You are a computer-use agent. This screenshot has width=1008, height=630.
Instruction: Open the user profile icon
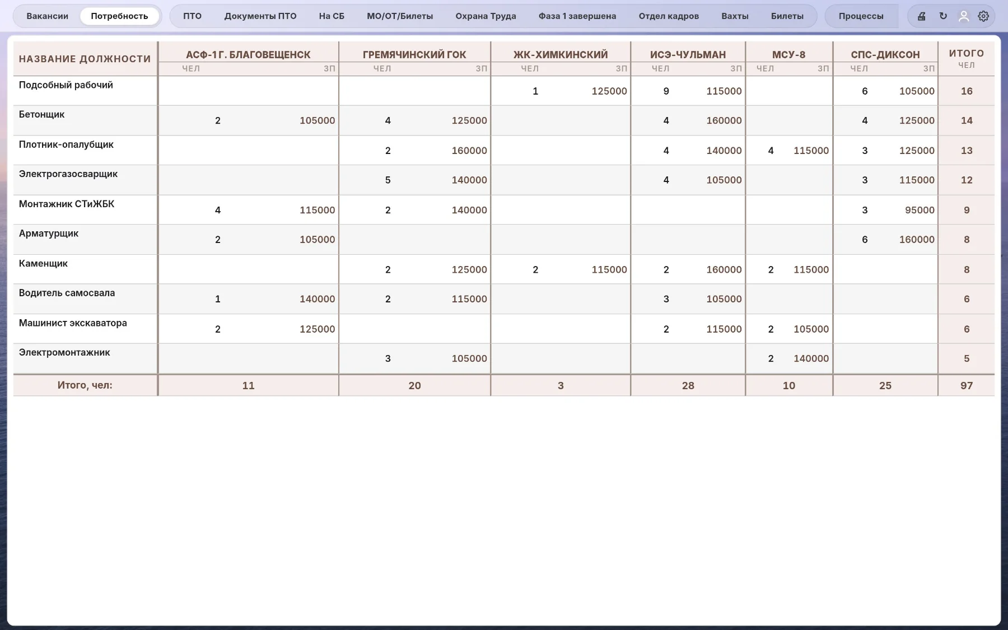[x=964, y=16]
